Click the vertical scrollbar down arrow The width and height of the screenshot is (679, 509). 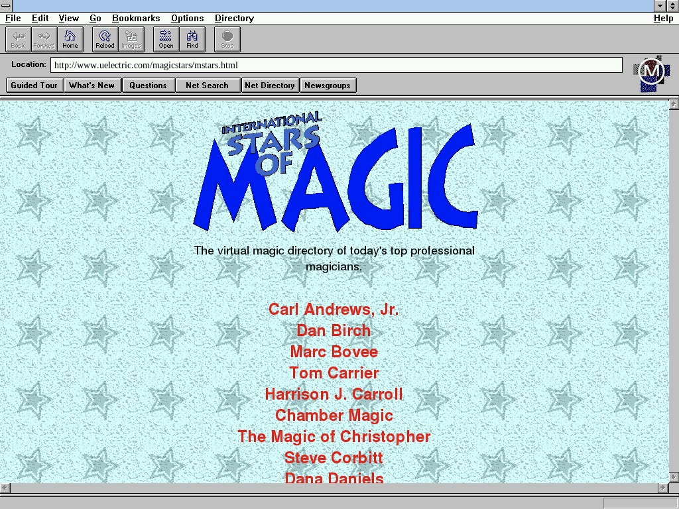(x=674, y=478)
